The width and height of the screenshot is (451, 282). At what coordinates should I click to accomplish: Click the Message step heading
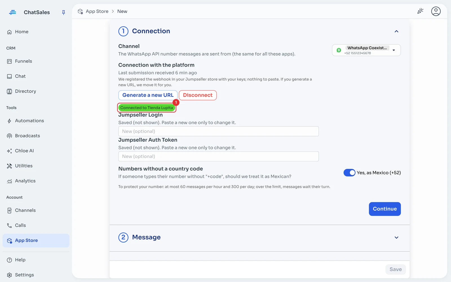coord(146,237)
